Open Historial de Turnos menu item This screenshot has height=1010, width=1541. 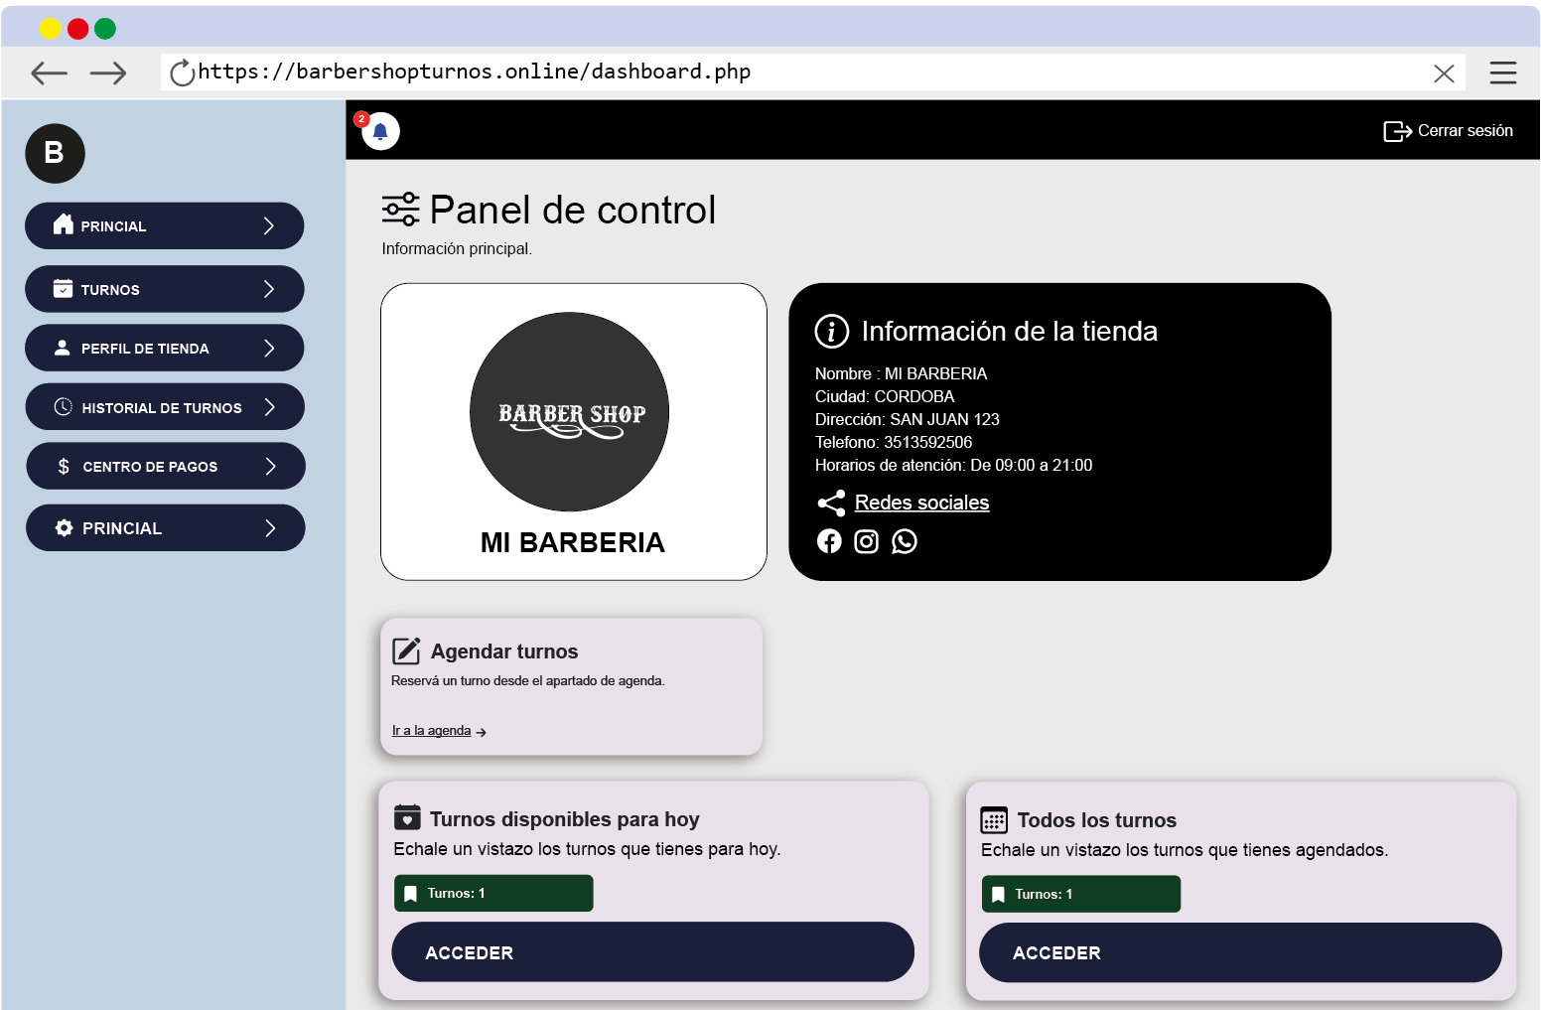pyautogui.click(x=162, y=407)
